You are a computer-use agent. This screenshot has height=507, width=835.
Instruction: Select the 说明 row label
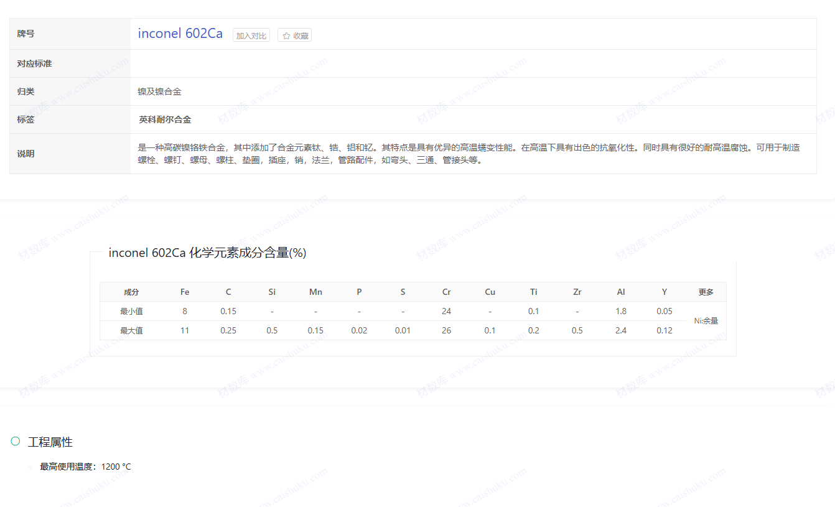[x=26, y=154]
